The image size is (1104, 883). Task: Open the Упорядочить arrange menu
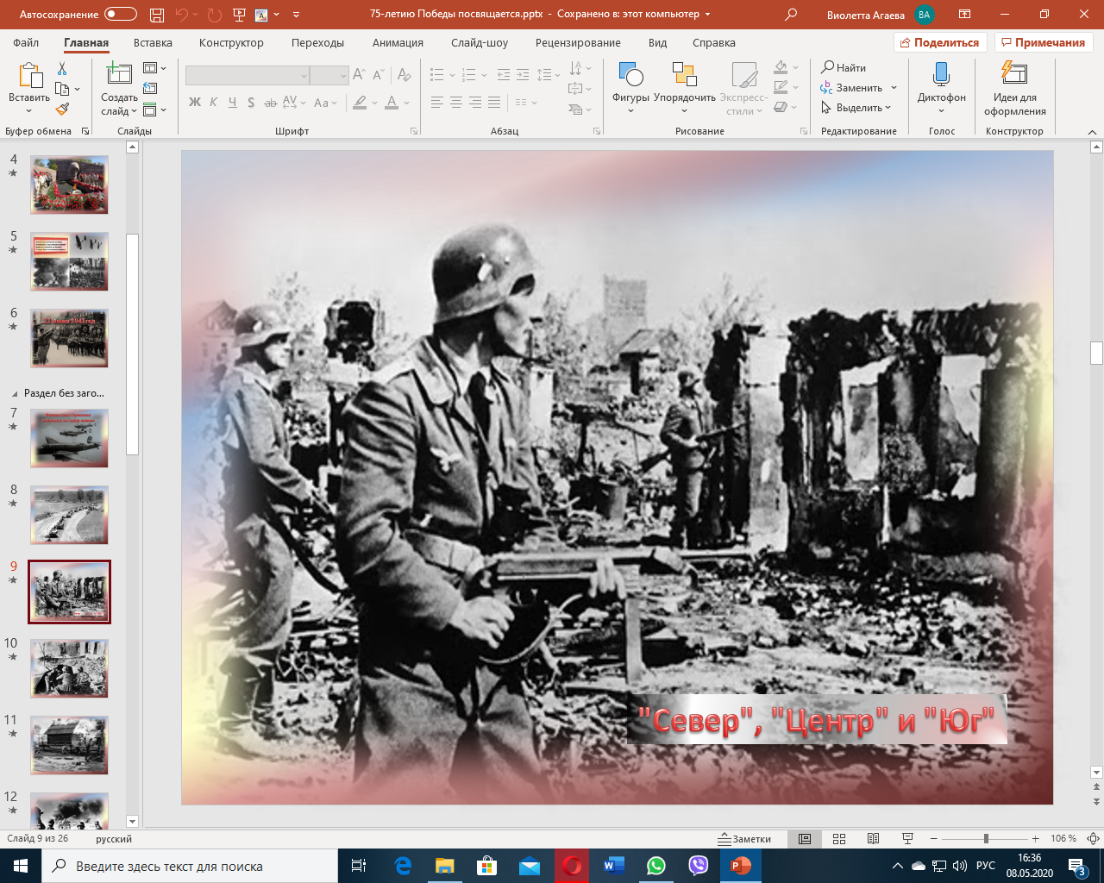(684, 85)
